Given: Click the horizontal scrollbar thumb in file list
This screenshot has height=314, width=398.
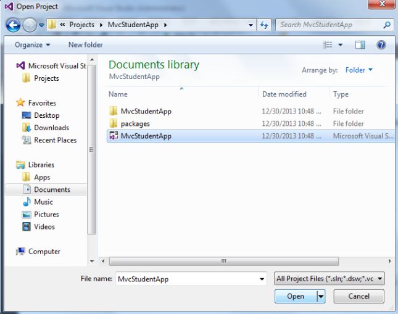Looking at the screenshot, I should pos(223,261).
